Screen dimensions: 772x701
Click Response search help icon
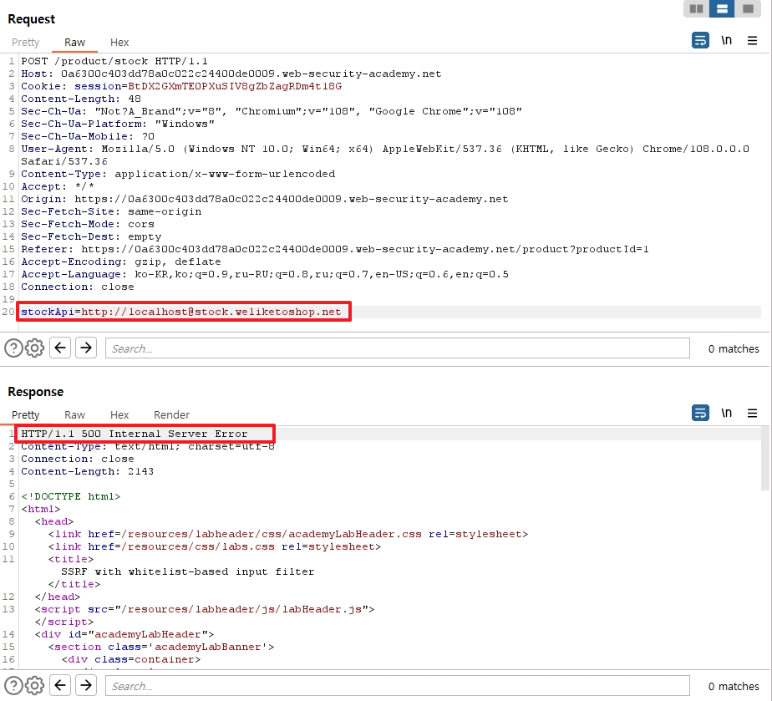13,686
